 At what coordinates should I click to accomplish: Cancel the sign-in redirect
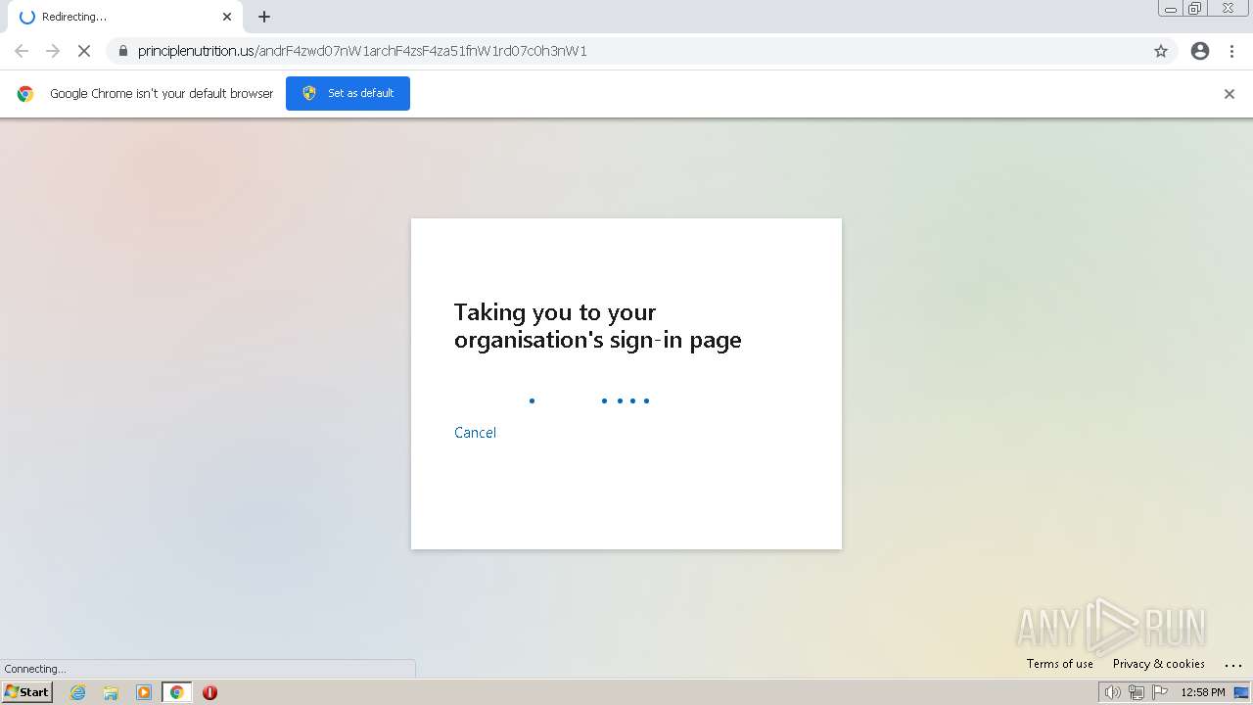coord(475,433)
